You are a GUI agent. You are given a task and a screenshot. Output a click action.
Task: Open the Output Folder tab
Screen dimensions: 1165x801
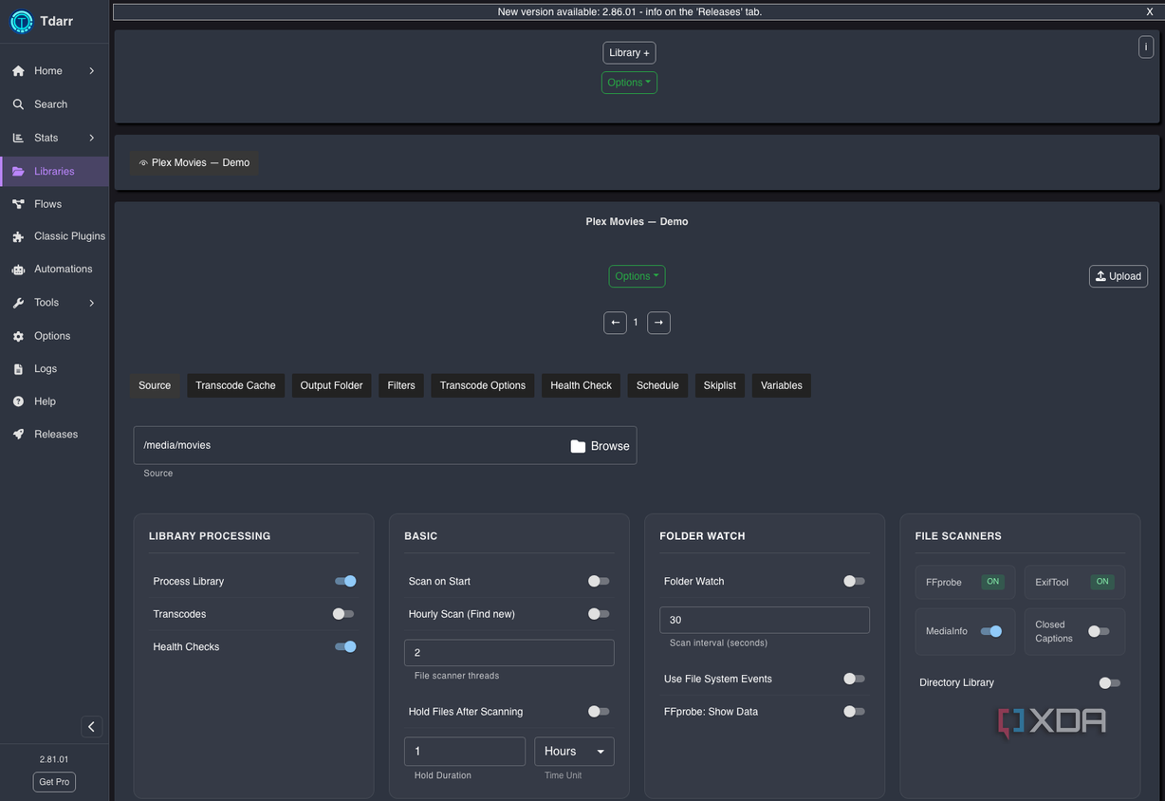tap(331, 385)
